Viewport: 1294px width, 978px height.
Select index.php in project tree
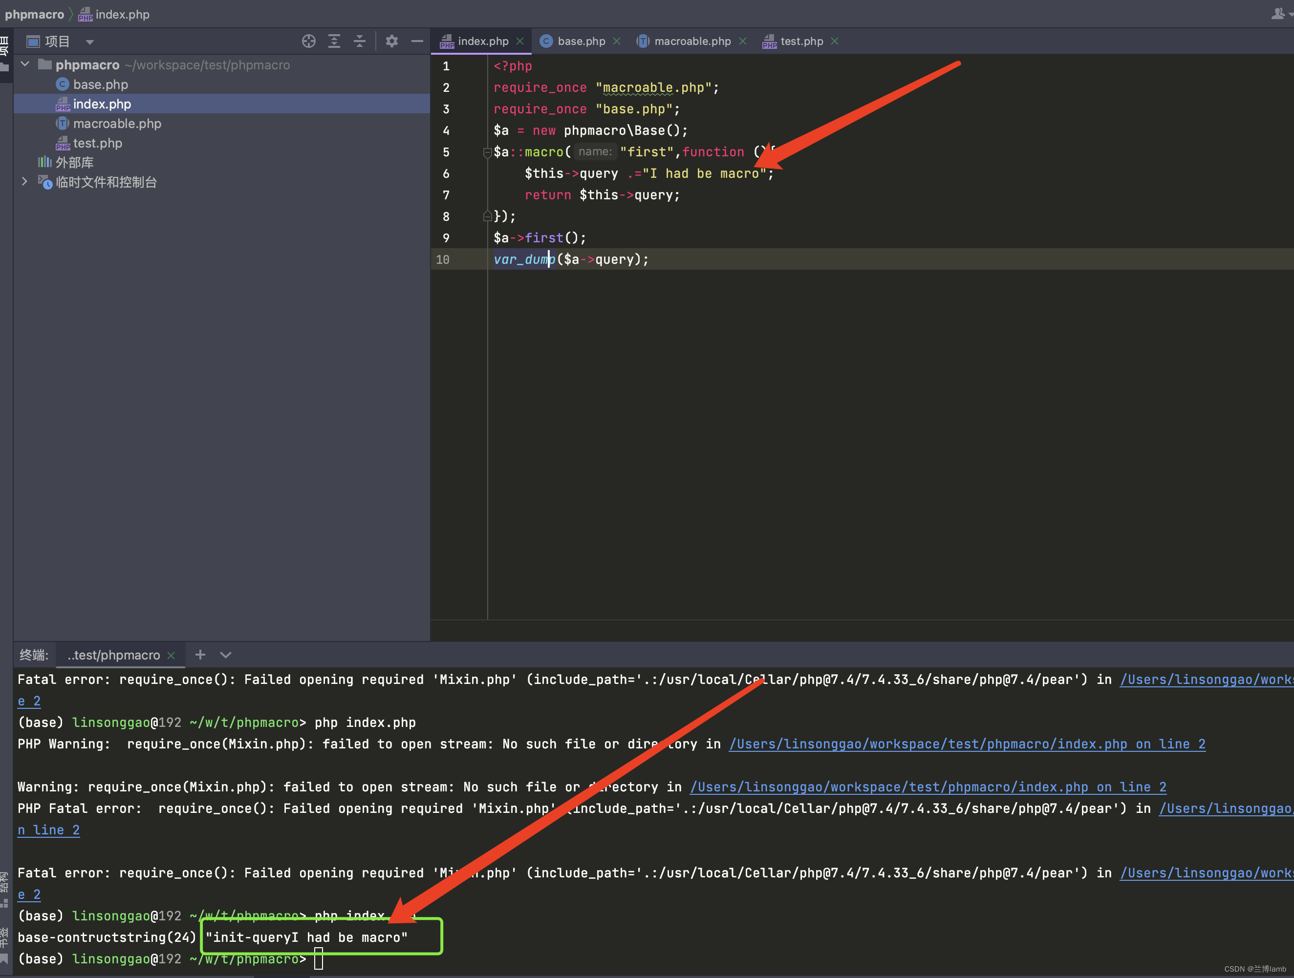click(102, 104)
